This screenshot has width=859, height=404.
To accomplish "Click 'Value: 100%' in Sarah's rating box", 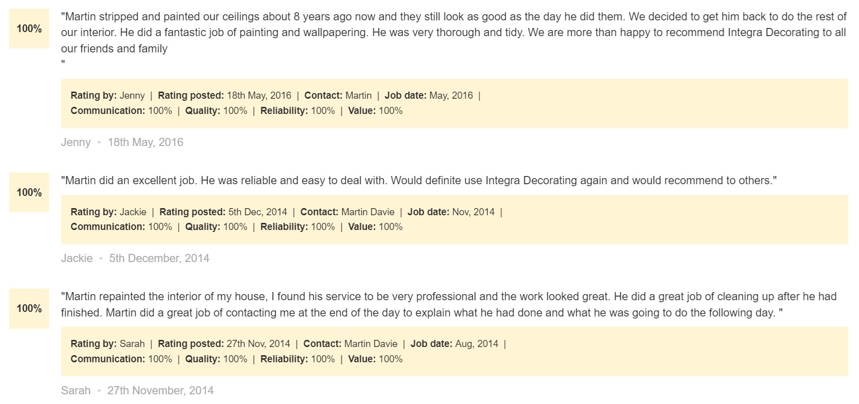I will [375, 359].
